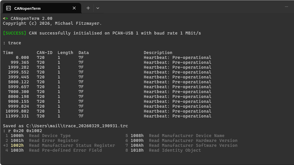This screenshot has height=165, width=294.
Task: Click the Time column header
Action: 8,53
